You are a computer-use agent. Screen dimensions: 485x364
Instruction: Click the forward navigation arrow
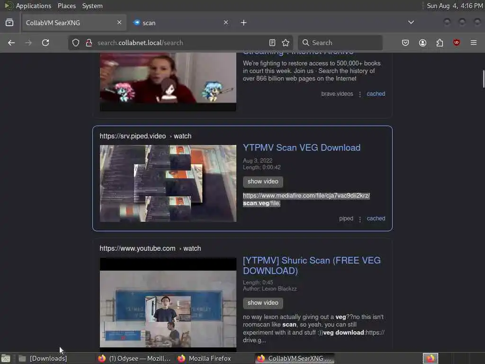coord(28,43)
